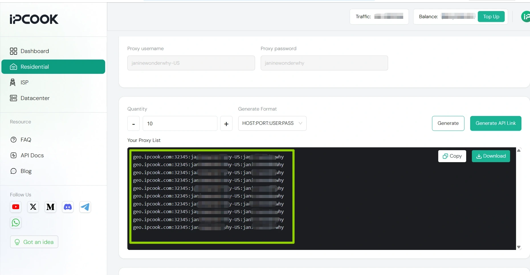Image resolution: width=530 pixels, height=275 pixels.
Task: Top Up the account balance
Action: (x=491, y=17)
